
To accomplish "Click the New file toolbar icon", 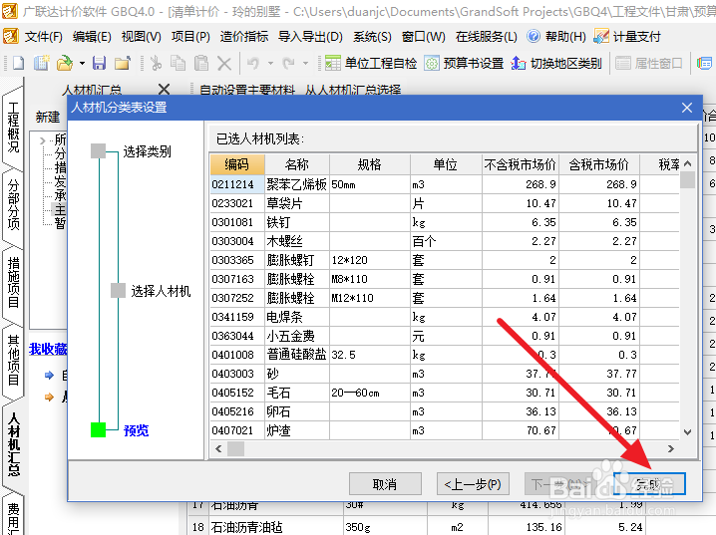I will (17, 63).
